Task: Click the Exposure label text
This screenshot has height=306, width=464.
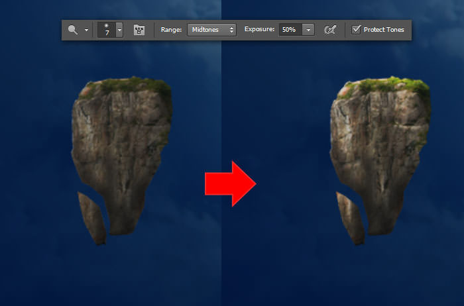Action: [x=260, y=29]
